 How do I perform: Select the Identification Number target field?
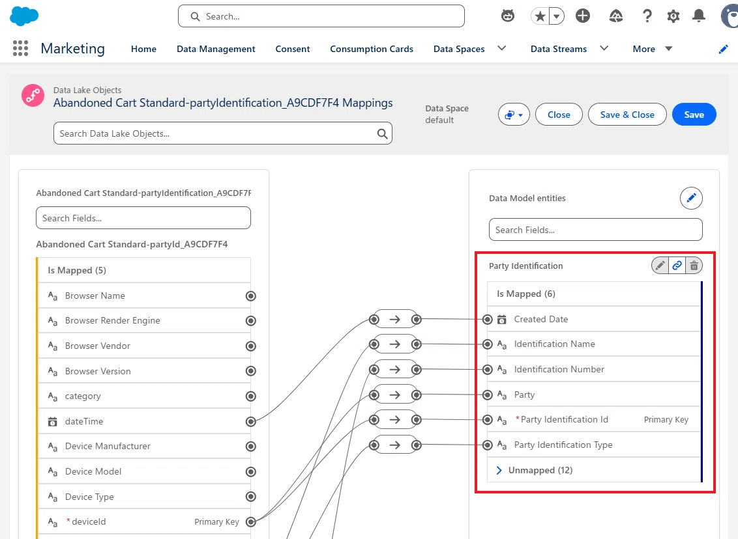click(x=593, y=369)
